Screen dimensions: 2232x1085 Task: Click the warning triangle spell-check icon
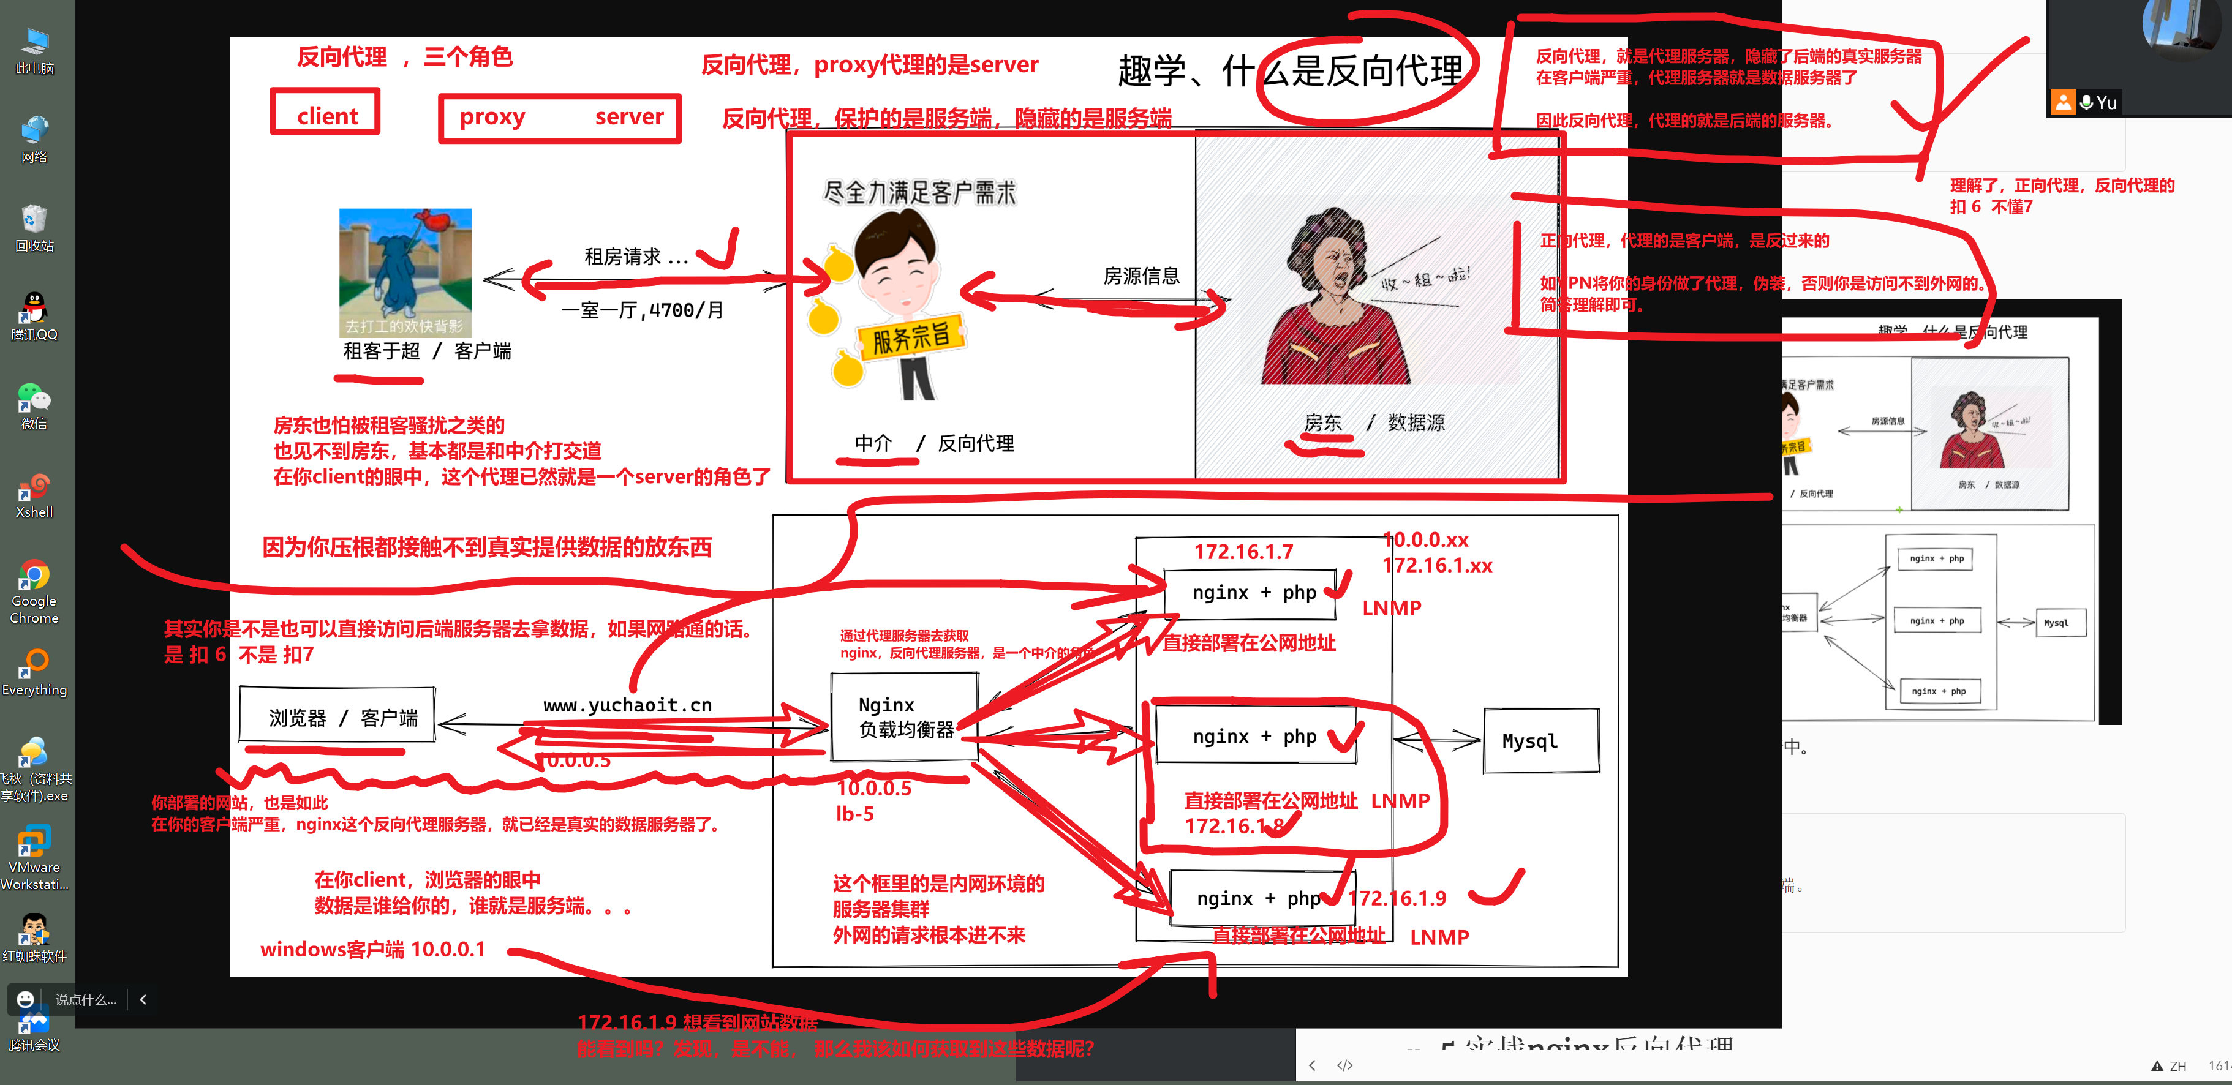point(2157,1066)
